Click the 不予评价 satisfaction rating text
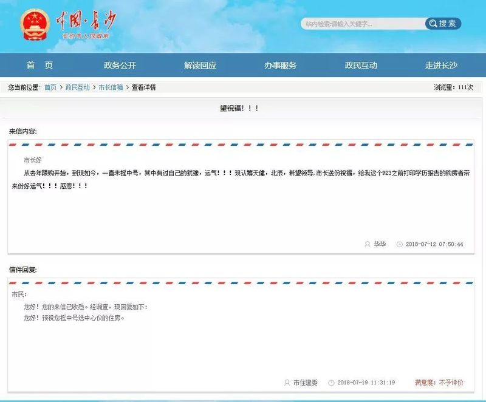Image resolution: width=486 pixels, height=402 pixels. click(x=451, y=383)
